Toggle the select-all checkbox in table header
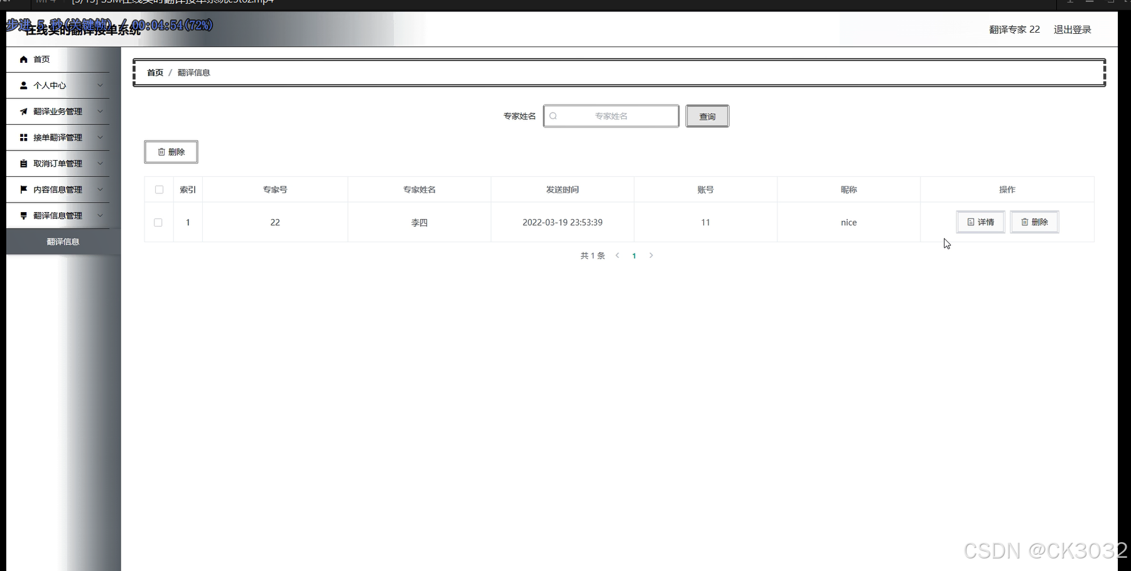 pos(159,189)
